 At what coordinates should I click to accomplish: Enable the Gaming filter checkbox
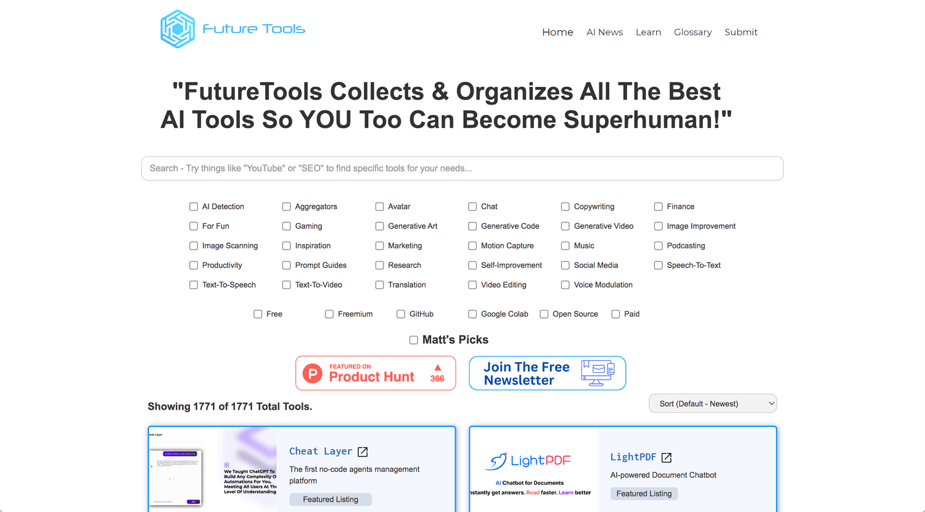point(286,226)
